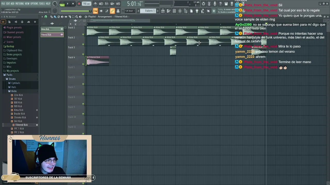
Task: Click the undo history circular arrow icon
Action: tap(203, 4)
